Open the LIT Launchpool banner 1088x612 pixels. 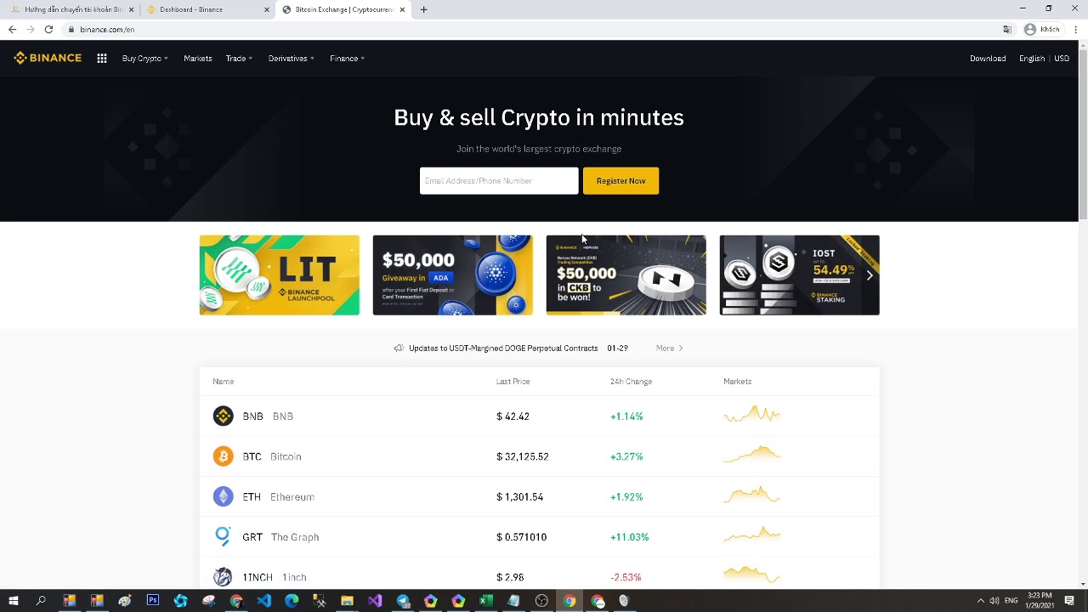(280, 275)
